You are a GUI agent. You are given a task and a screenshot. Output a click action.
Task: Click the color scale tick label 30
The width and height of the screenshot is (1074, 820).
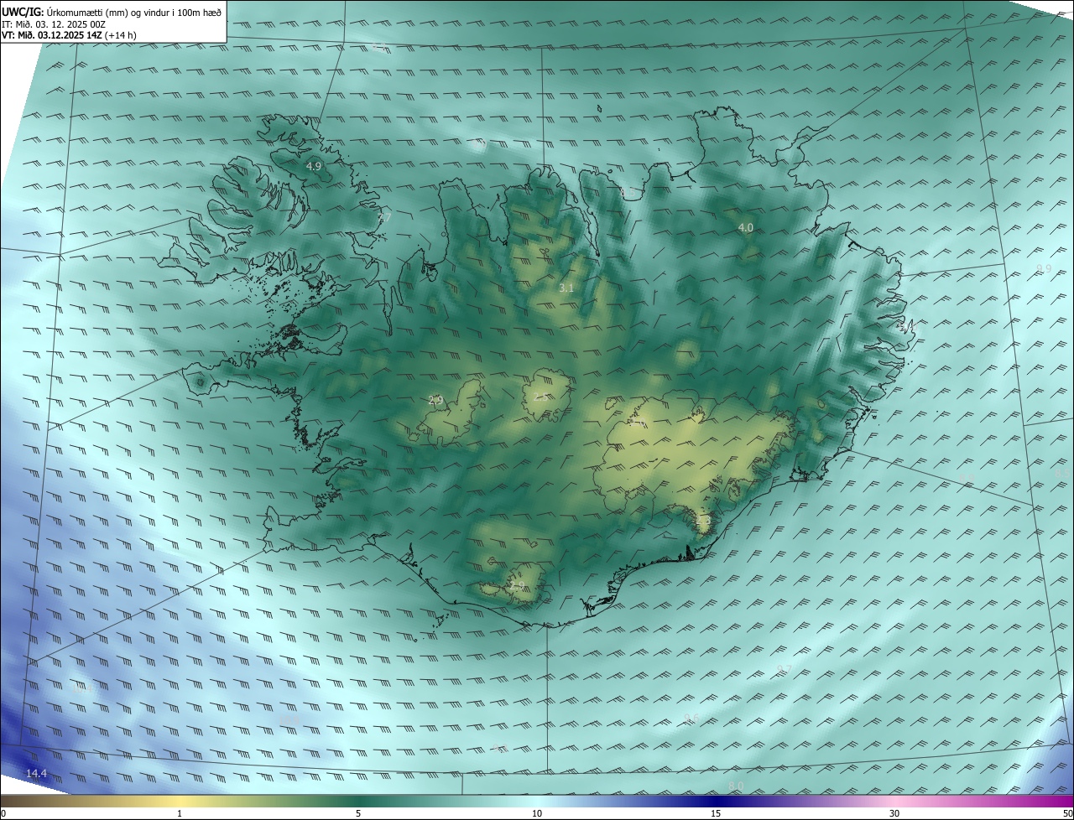pyautogui.click(x=894, y=813)
